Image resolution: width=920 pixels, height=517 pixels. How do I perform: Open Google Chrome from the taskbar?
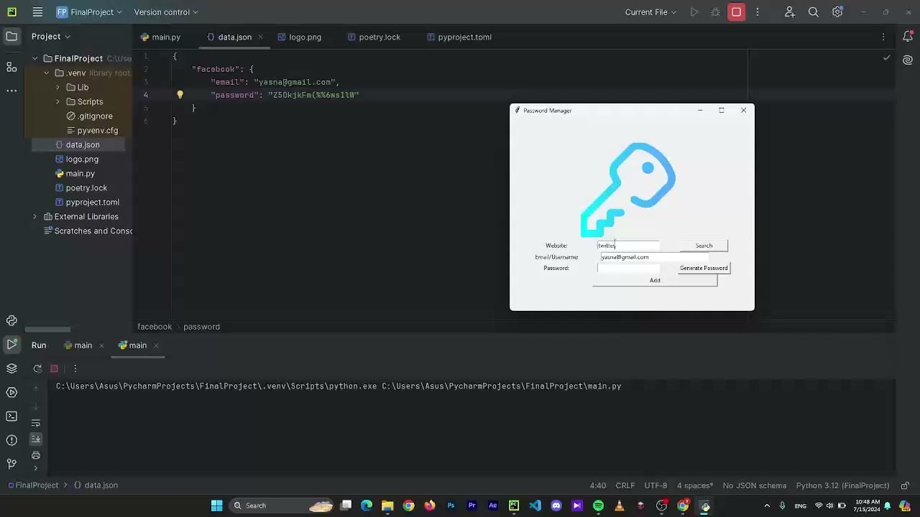tap(408, 506)
